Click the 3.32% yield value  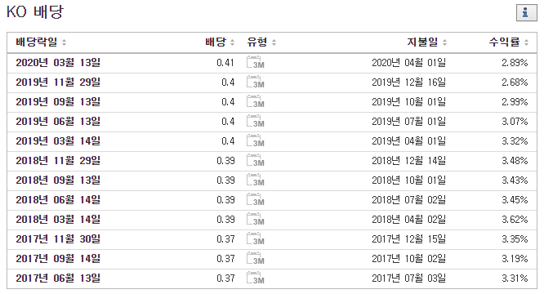tap(515, 140)
